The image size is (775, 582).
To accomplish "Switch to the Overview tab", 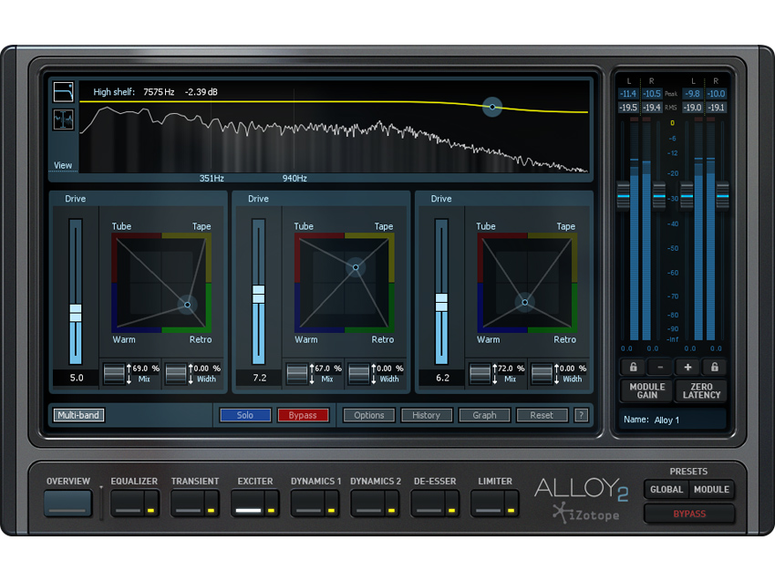I will click(x=67, y=503).
